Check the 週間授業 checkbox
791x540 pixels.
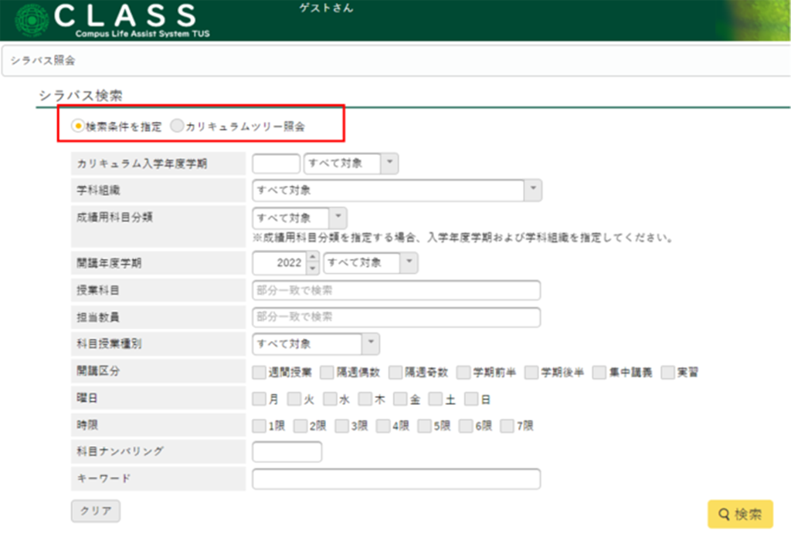pyautogui.click(x=260, y=373)
